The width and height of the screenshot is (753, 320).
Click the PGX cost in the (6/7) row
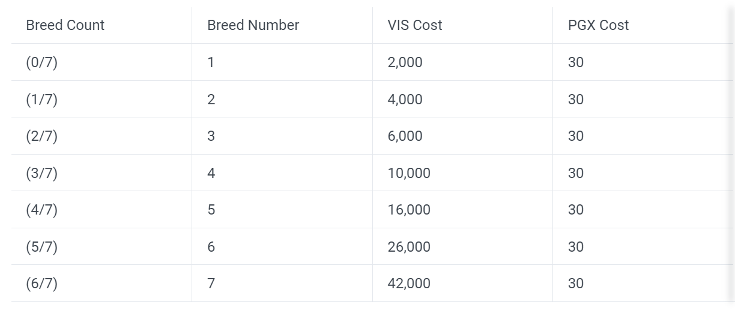tap(576, 283)
